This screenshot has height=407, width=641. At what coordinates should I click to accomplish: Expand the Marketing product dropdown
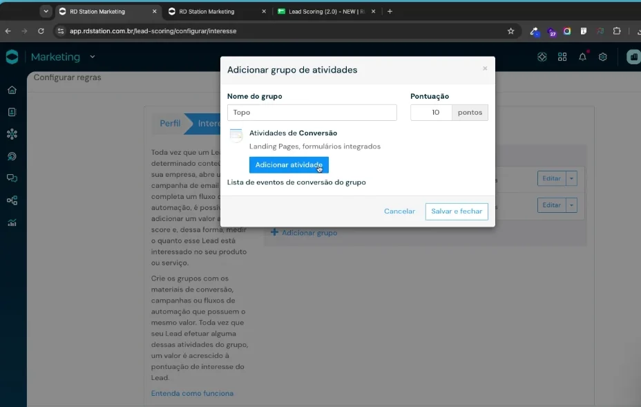pyautogui.click(x=93, y=57)
